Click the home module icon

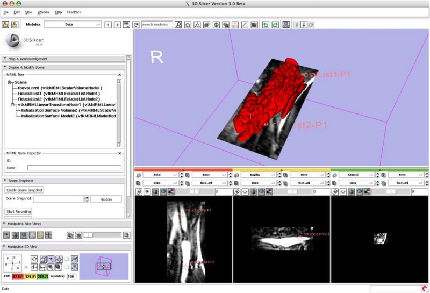[x=188, y=25]
